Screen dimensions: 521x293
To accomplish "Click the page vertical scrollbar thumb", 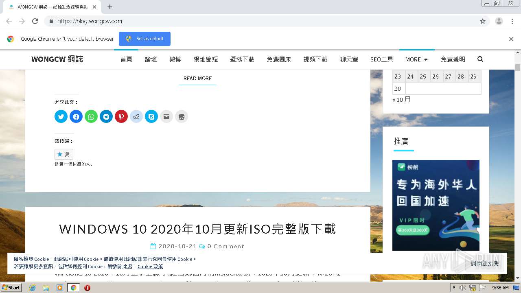I will pos(518,67).
